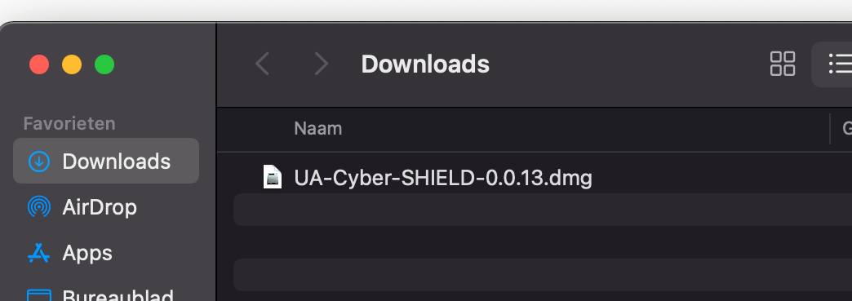Image resolution: width=852 pixels, height=301 pixels.
Task: Close the Finder window with red button
Action: point(39,64)
